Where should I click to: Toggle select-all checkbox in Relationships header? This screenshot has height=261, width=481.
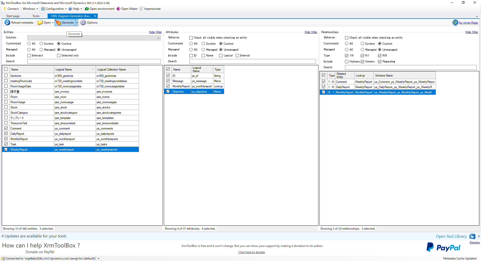[x=324, y=75]
